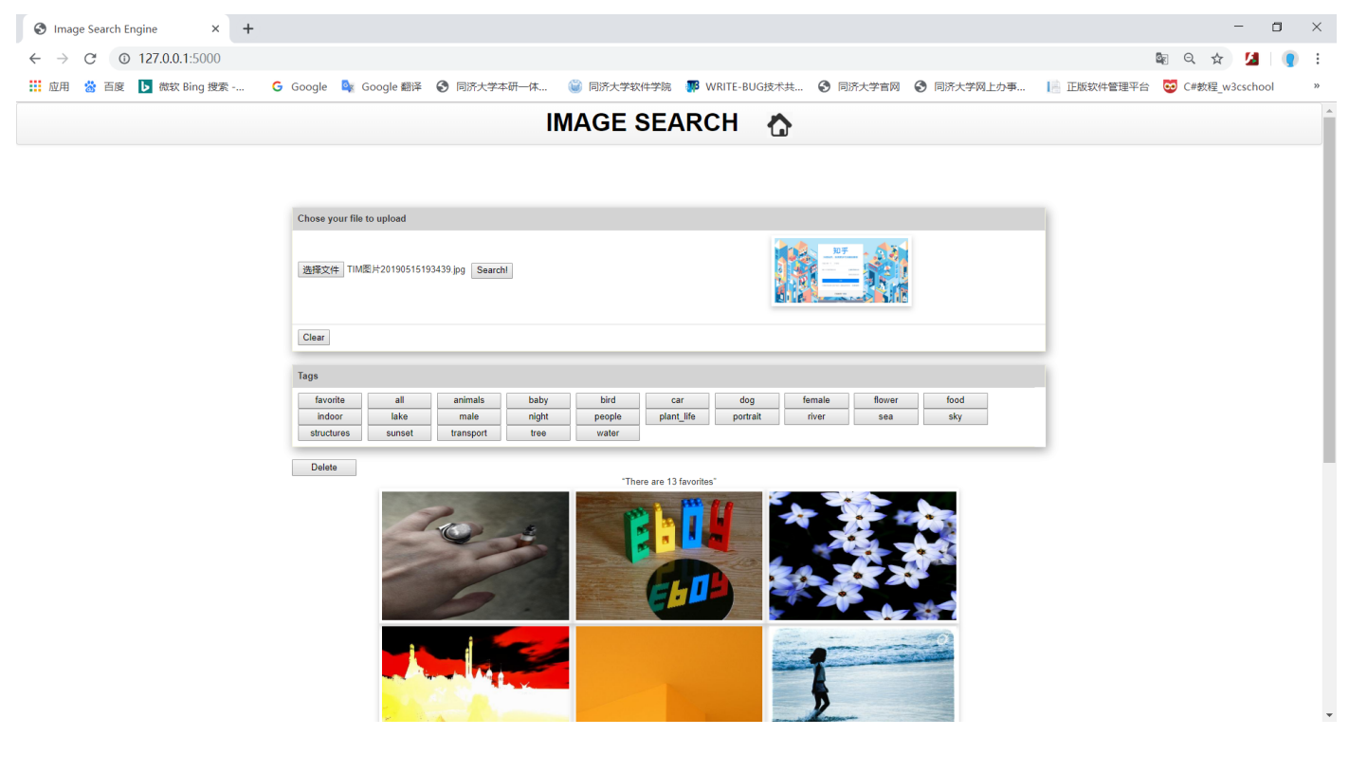Open the blue flowers photo

point(863,556)
